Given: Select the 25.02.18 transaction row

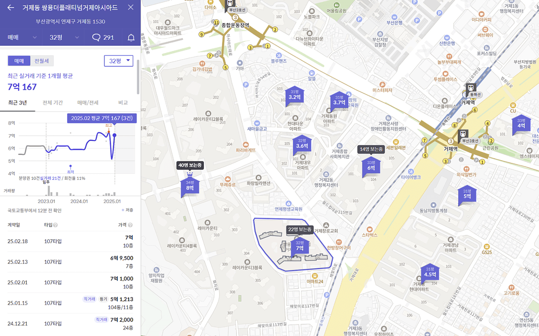Looking at the screenshot, I should pos(70,241).
